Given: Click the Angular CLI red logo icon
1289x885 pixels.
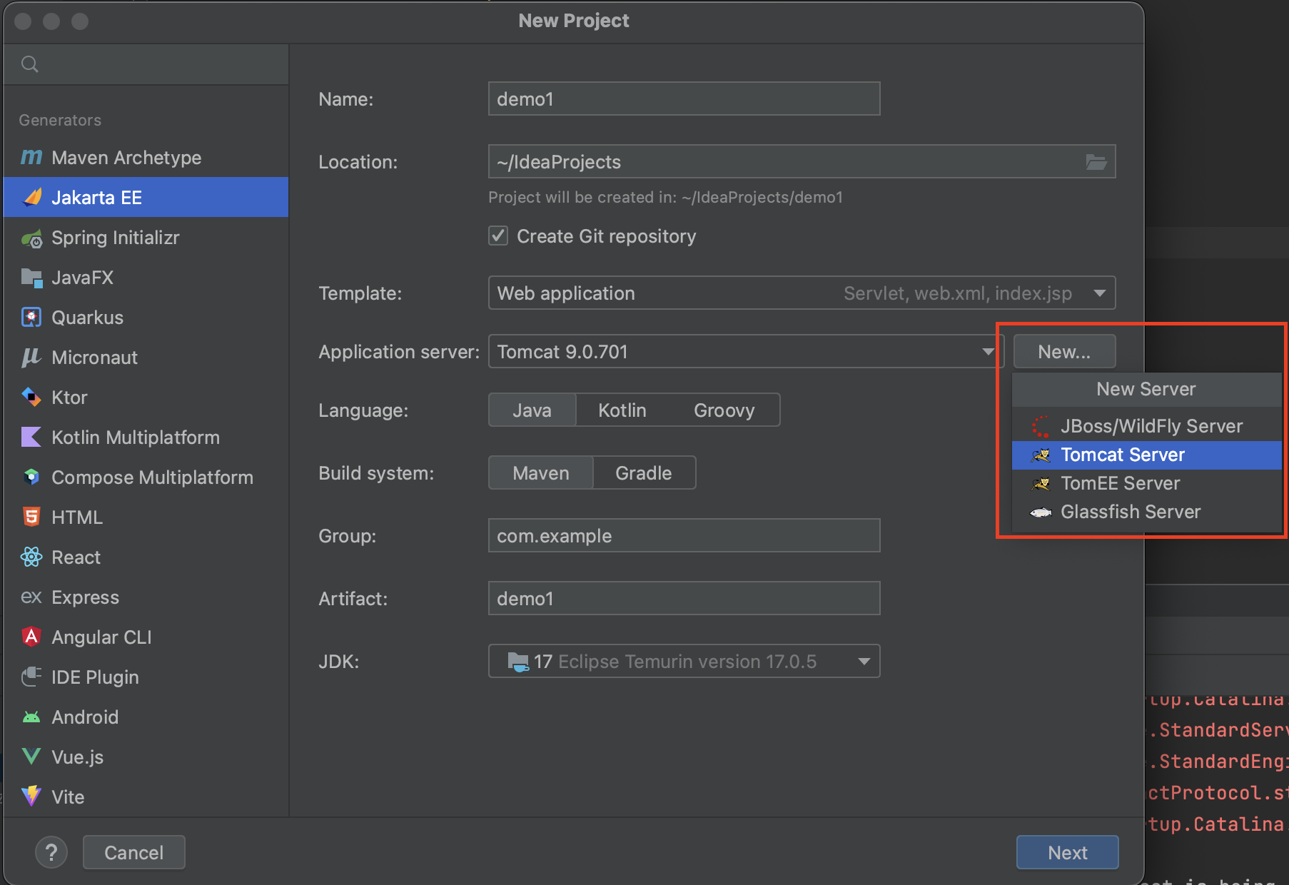Looking at the screenshot, I should (x=31, y=637).
